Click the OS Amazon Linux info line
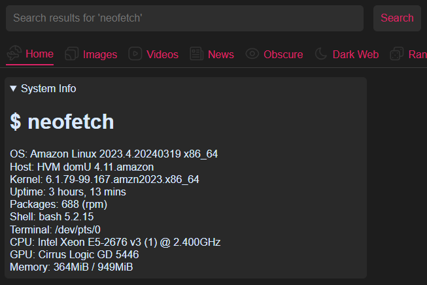Screen dimensions: 427x285 point(114,154)
